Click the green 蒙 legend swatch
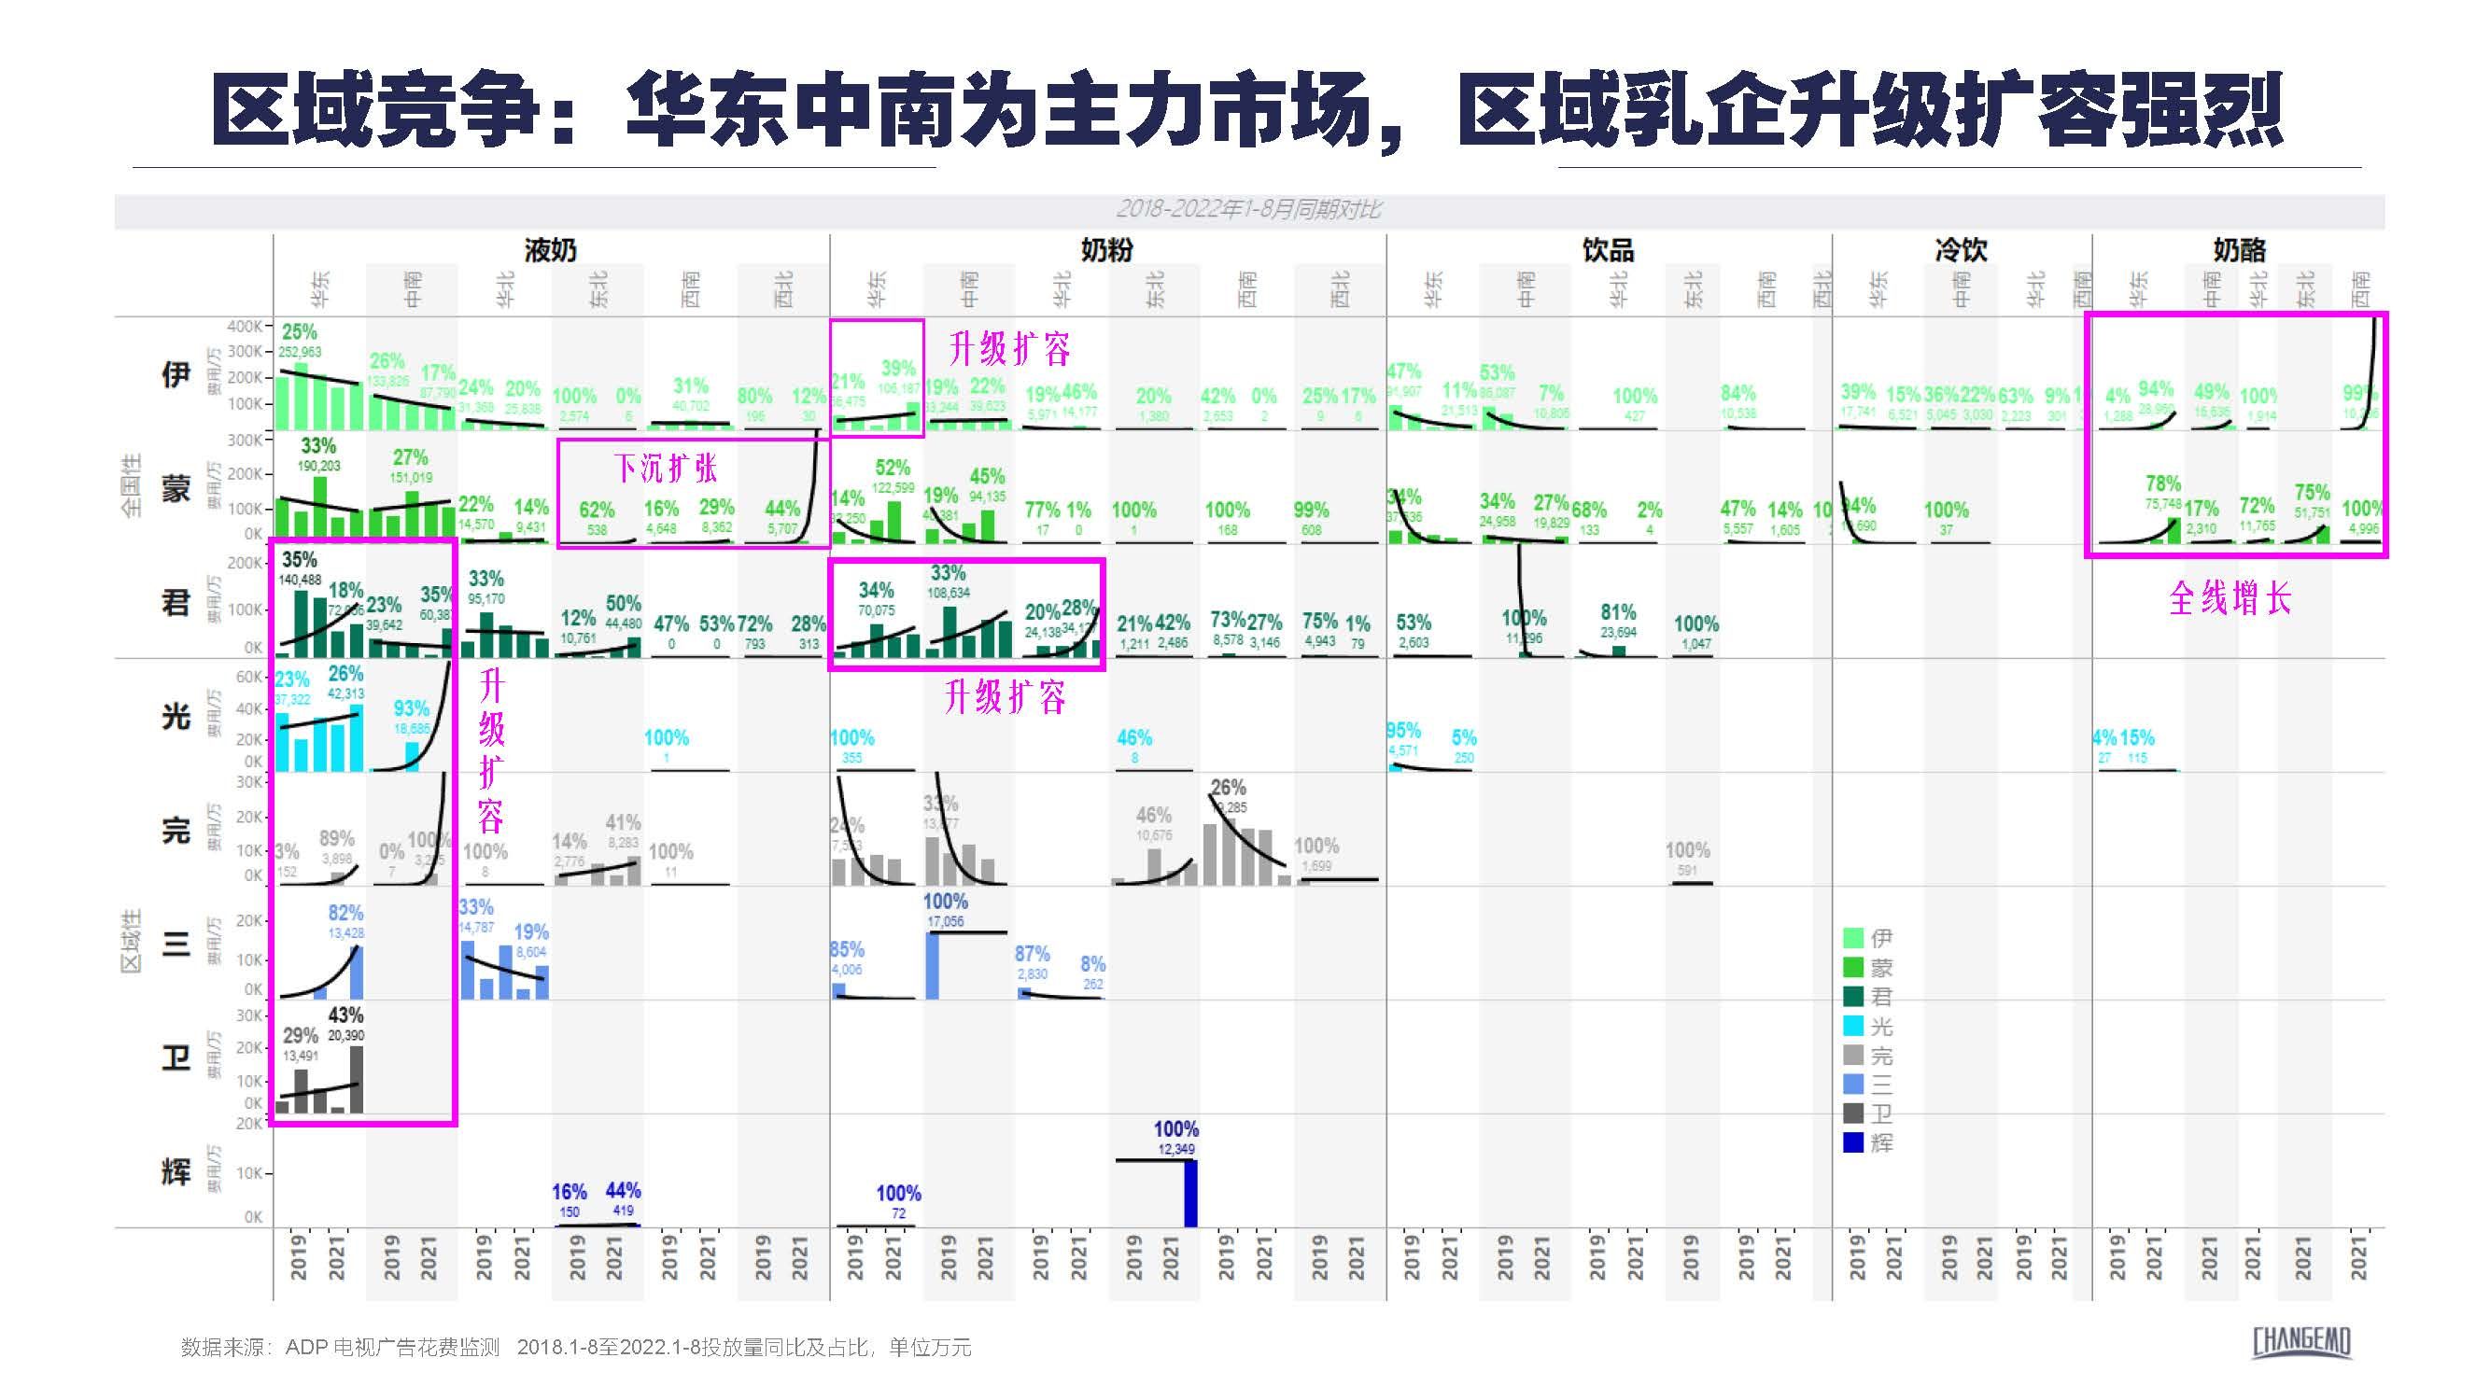The image size is (2490, 1400). [x=1853, y=967]
